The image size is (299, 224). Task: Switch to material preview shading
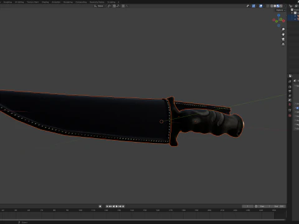(278, 6)
